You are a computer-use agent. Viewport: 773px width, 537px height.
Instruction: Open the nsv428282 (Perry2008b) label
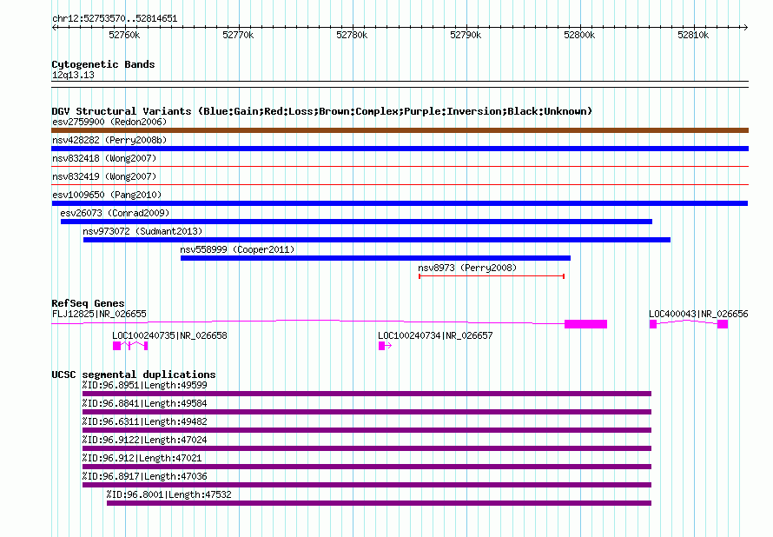click(x=109, y=140)
